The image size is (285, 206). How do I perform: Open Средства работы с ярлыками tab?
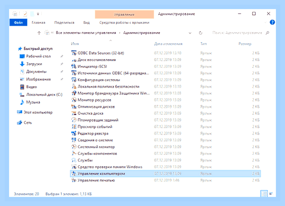(x=124, y=22)
